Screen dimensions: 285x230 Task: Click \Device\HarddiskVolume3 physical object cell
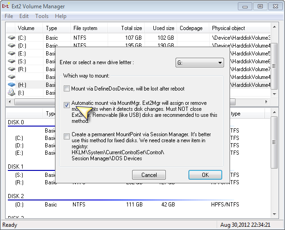[241, 37]
